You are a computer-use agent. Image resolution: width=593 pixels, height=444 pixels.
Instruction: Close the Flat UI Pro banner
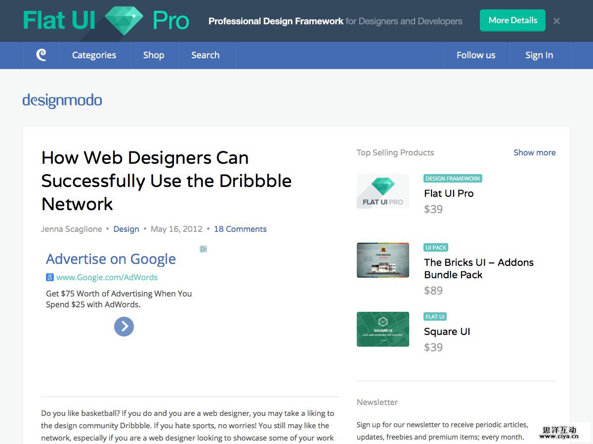click(x=556, y=21)
